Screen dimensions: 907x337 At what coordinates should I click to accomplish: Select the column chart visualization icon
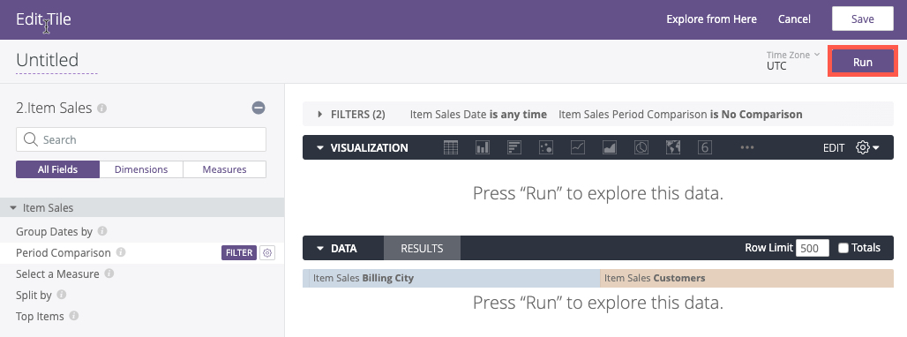point(483,147)
